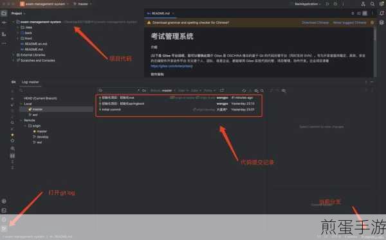Open the IDE settings gear icon

381,4
